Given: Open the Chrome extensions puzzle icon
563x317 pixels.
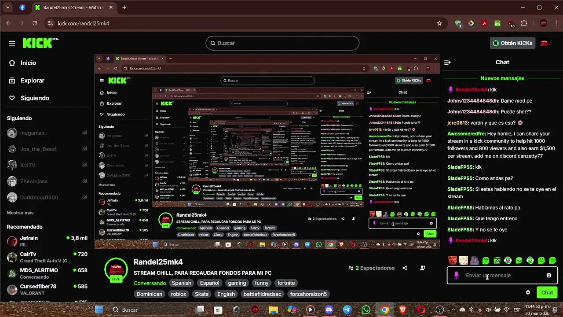Looking at the screenshot, I should tap(524, 23).
